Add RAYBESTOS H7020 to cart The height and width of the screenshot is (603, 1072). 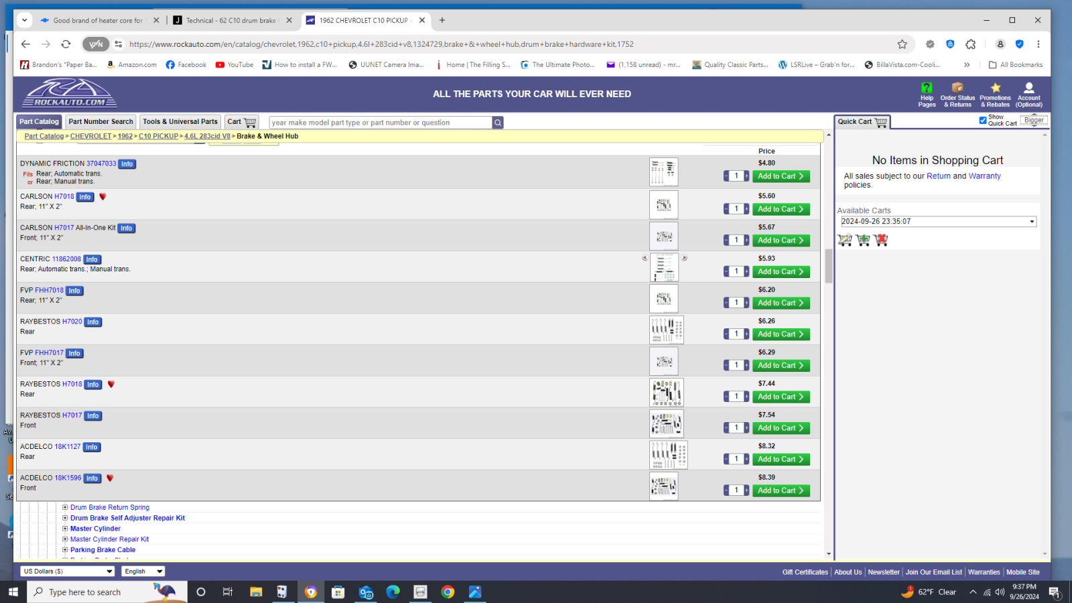(x=781, y=334)
